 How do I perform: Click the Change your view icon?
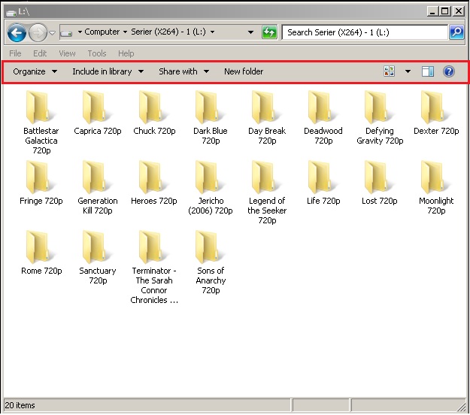pos(389,71)
